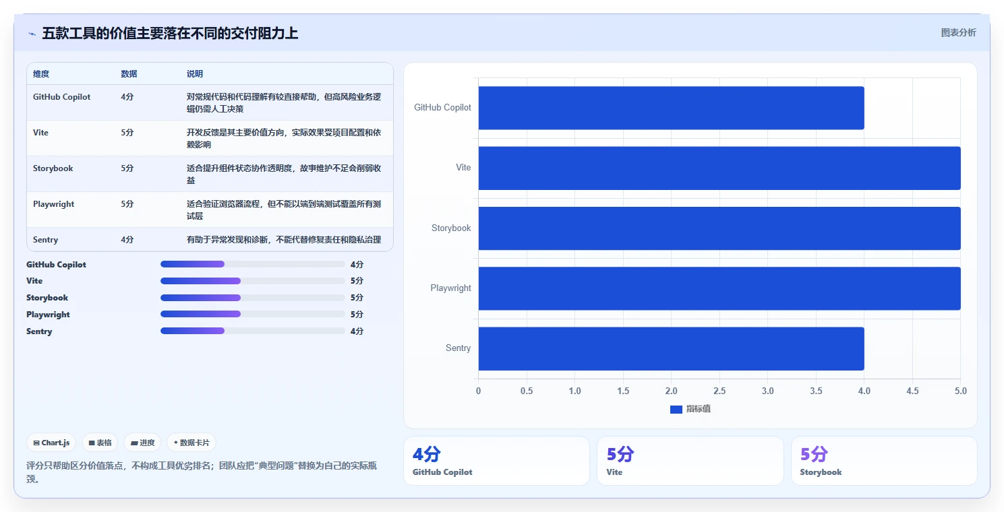The width and height of the screenshot is (1004, 512).
Task: Select the 数据卡片 tag chip
Action: pos(191,443)
